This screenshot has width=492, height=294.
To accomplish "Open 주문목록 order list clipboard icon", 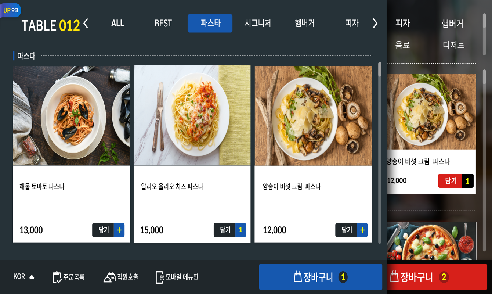I will [x=57, y=277].
